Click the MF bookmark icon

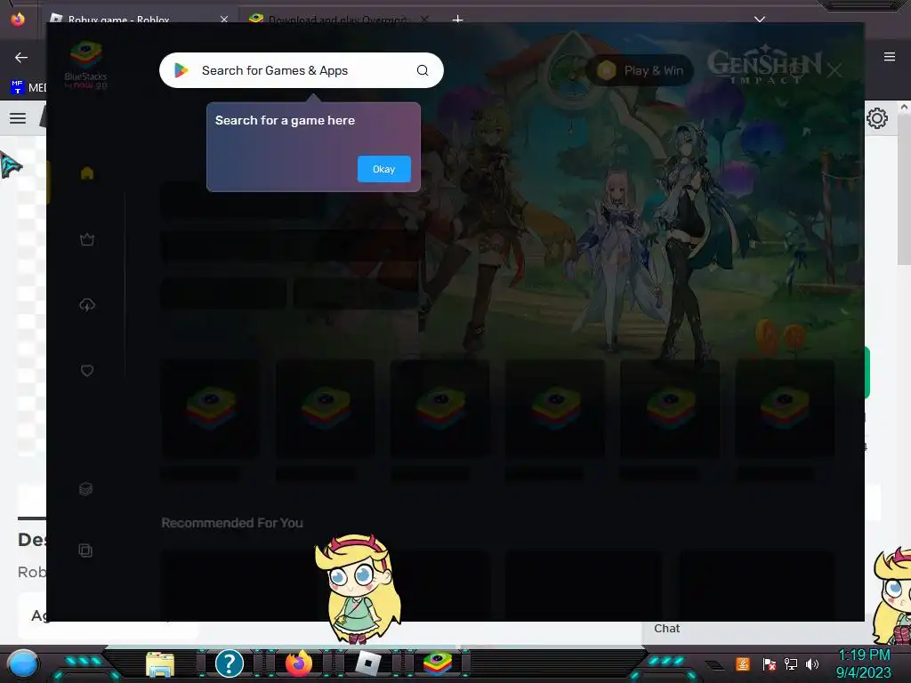[17, 87]
